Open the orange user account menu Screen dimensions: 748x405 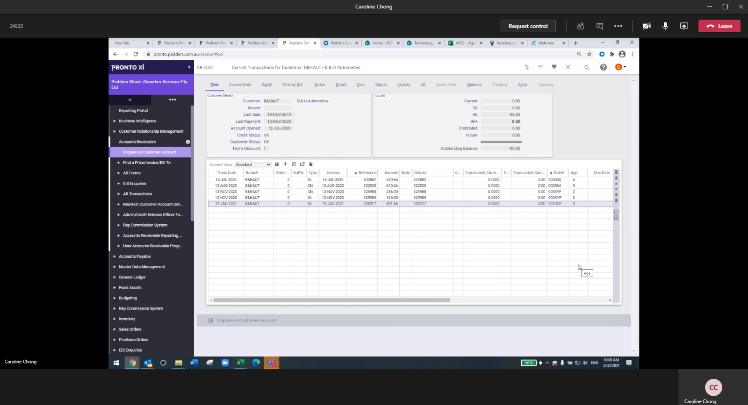coord(620,67)
